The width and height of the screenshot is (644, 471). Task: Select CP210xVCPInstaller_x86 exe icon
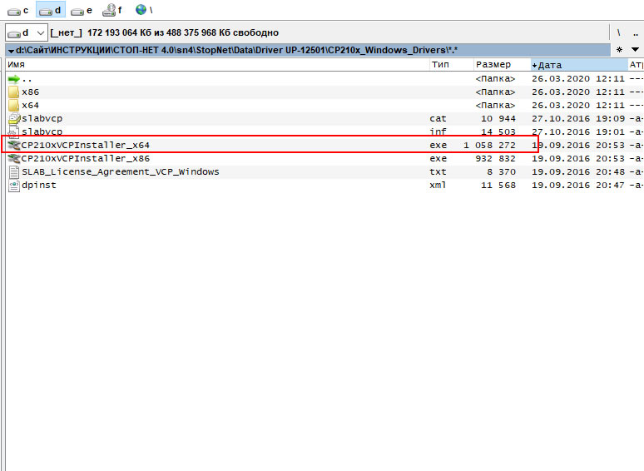click(x=14, y=158)
